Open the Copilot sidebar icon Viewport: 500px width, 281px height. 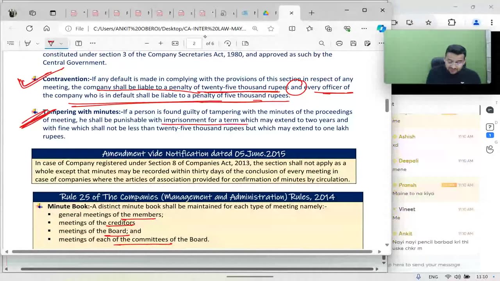pos(381,28)
